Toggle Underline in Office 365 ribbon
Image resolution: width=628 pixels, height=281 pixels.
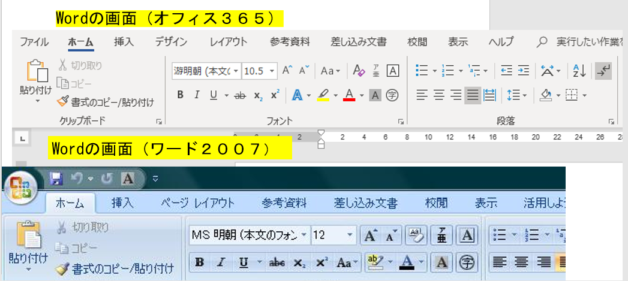coord(214,95)
